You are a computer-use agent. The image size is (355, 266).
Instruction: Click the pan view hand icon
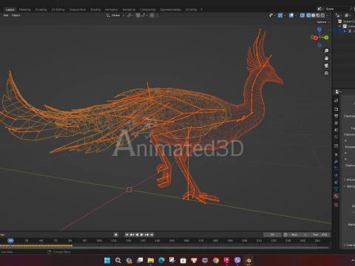click(x=326, y=58)
